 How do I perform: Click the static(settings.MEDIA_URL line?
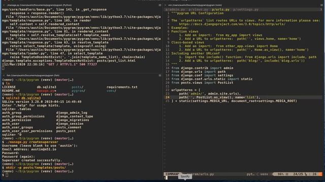234,101
